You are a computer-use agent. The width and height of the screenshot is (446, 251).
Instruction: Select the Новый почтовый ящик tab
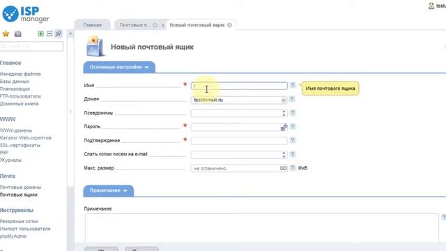(x=197, y=25)
